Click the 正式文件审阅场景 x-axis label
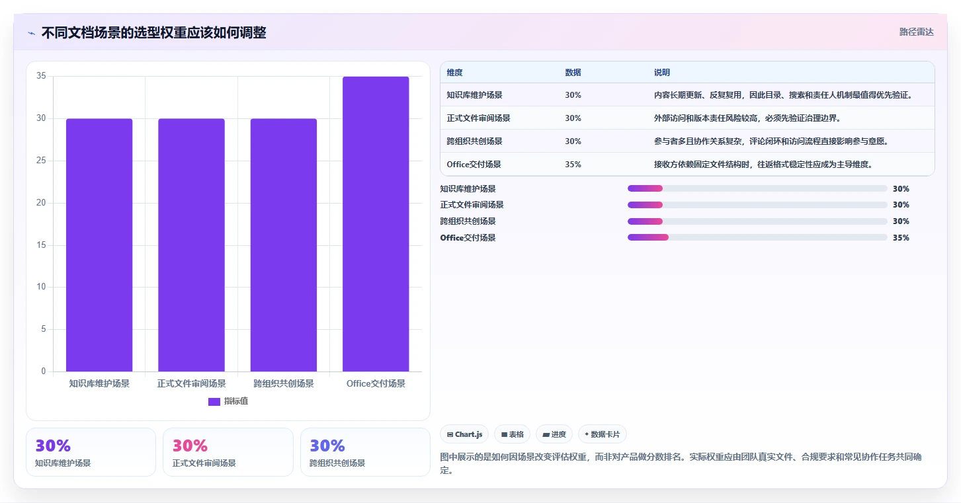 [191, 383]
